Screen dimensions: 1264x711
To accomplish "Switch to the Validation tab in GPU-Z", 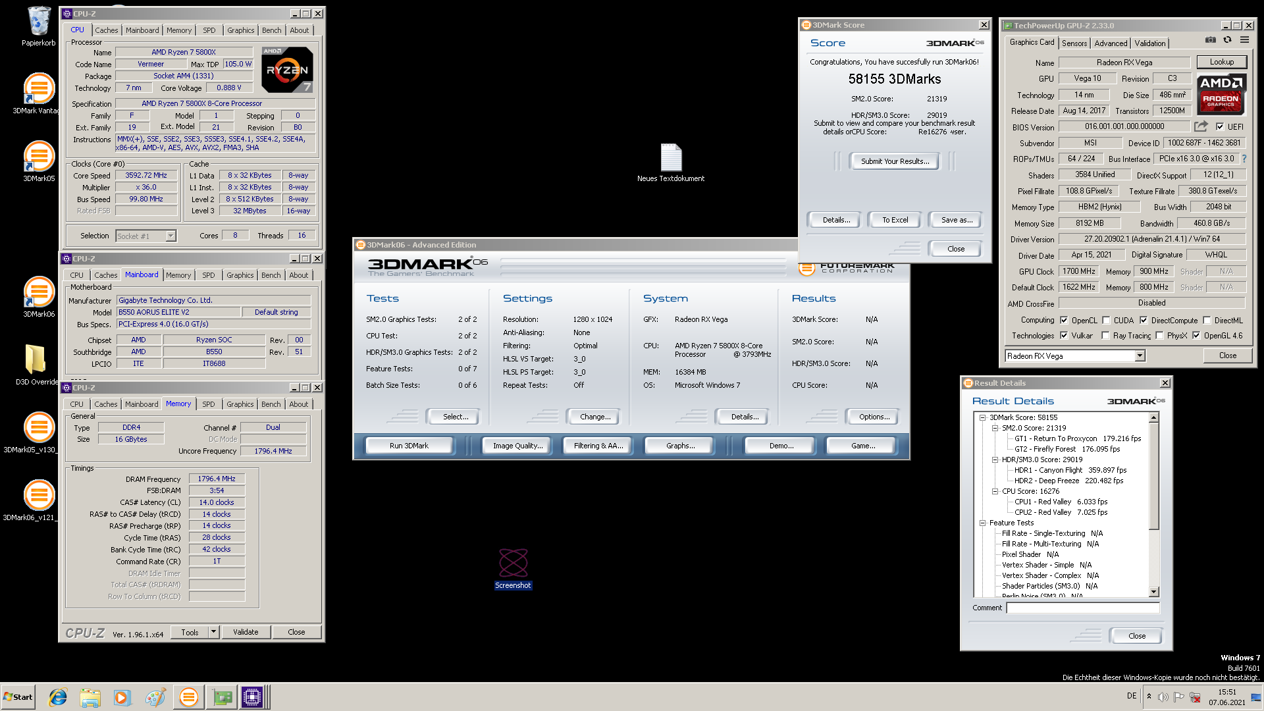I will (1150, 43).
